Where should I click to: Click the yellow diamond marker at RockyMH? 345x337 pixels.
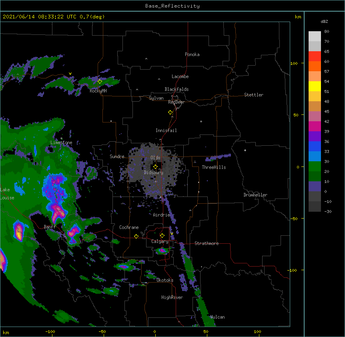[x=100, y=82]
